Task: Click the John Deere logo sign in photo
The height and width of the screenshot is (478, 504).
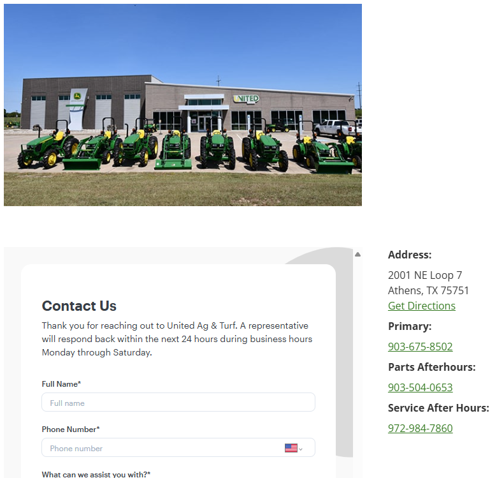Action: coord(78,96)
